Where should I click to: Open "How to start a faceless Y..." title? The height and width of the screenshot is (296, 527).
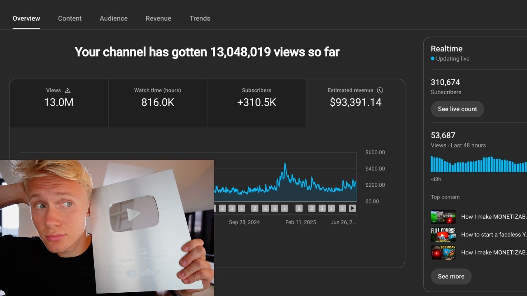coord(494,235)
